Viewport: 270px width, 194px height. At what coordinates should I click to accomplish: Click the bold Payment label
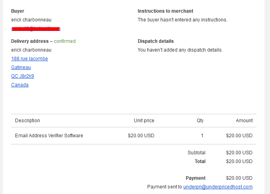pos(196,178)
